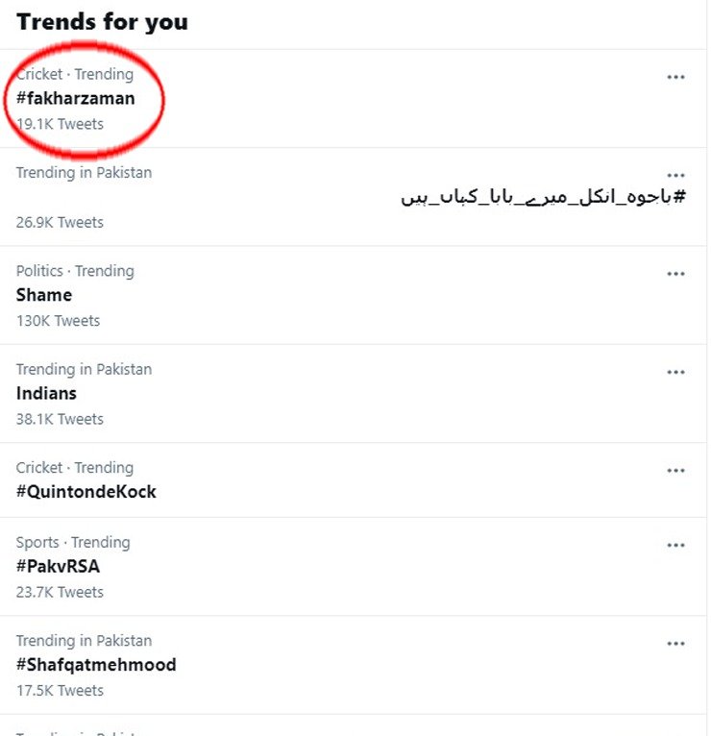
Task: Open more options for Shame trend
Action: coord(675,274)
